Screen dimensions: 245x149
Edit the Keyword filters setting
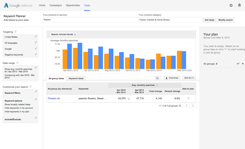pyautogui.click(x=36, y=92)
